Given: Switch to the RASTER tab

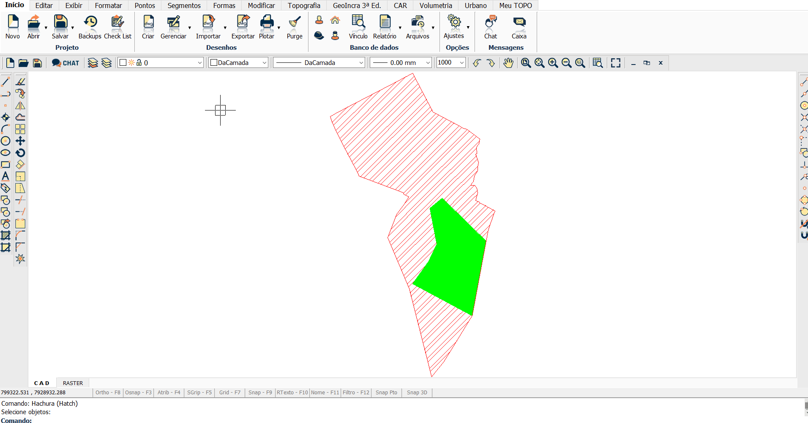Looking at the screenshot, I should pos(73,383).
